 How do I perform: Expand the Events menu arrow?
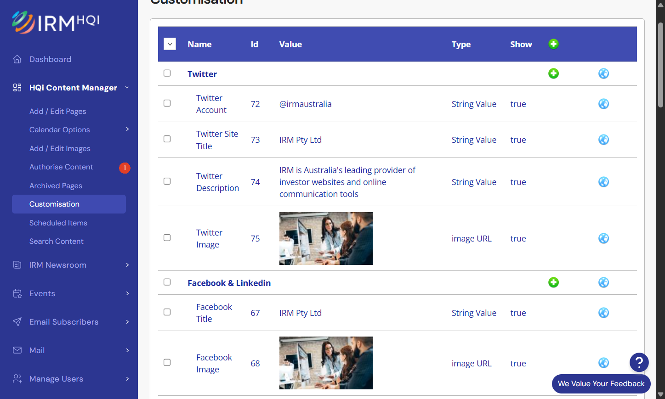pos(128,293)
